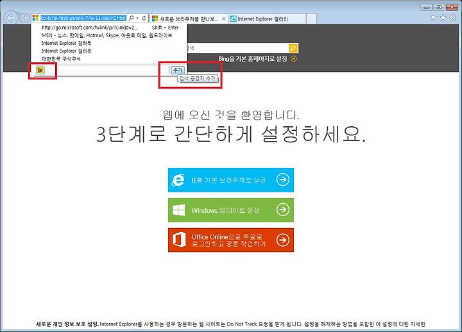The image size is (462, 332).
Task: Open Favorites with the star icon
Action: (443, 18)
